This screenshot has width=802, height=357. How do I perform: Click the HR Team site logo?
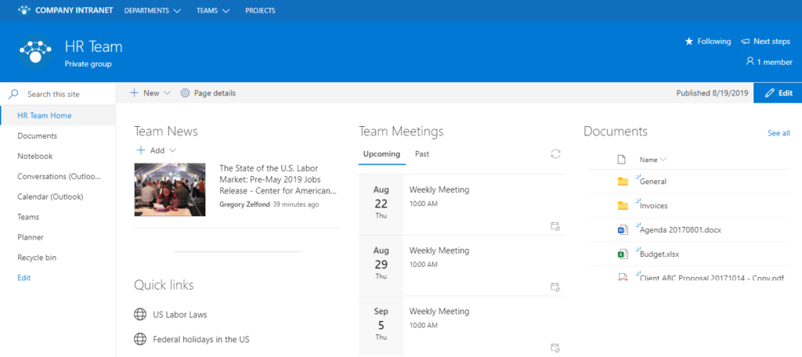coord(35,52)
